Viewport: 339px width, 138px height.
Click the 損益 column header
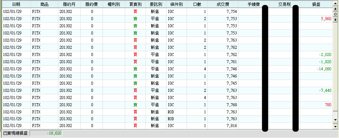[316, 4]
